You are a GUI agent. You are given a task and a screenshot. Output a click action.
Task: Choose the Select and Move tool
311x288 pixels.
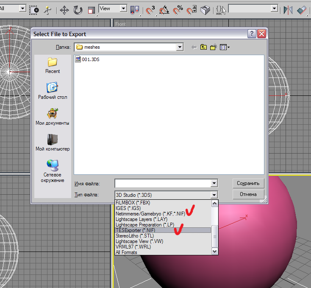[64, 10]
